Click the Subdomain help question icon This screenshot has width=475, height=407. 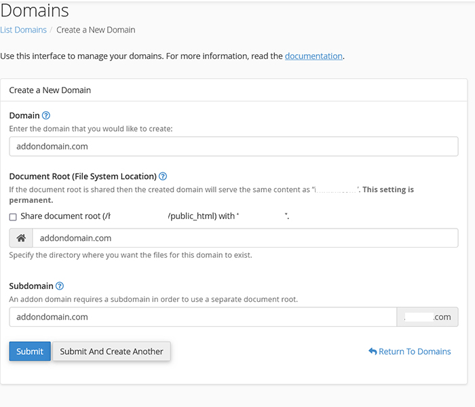coord(60,286)
